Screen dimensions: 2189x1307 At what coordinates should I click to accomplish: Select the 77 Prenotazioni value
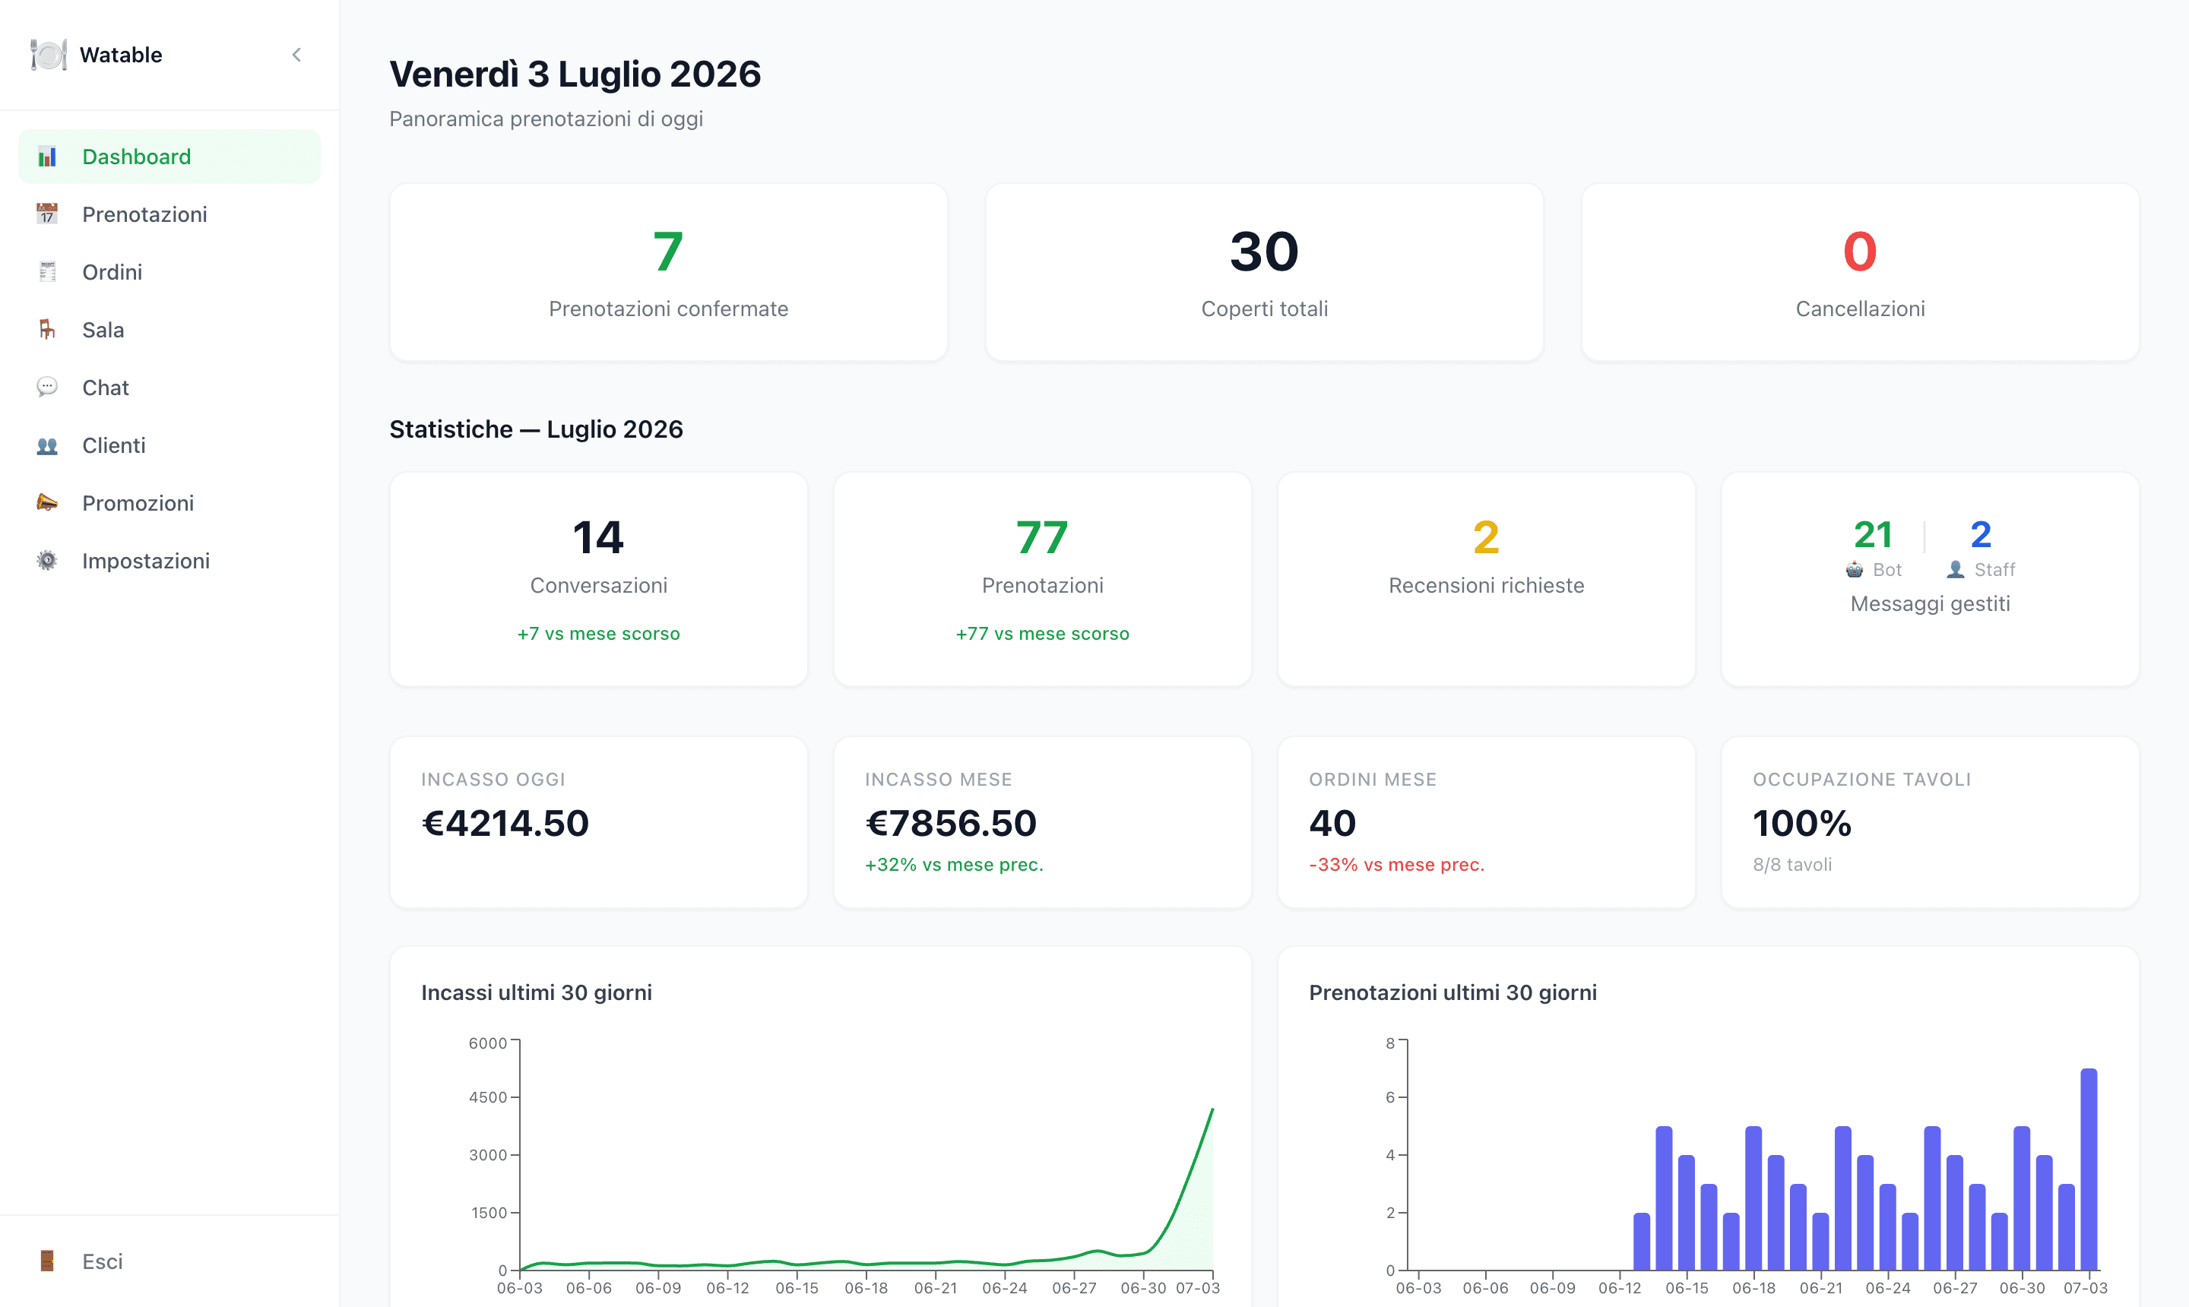(1042, 537)
